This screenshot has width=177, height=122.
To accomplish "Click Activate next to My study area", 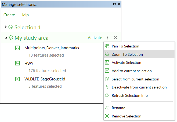I will tap(95, 38).
